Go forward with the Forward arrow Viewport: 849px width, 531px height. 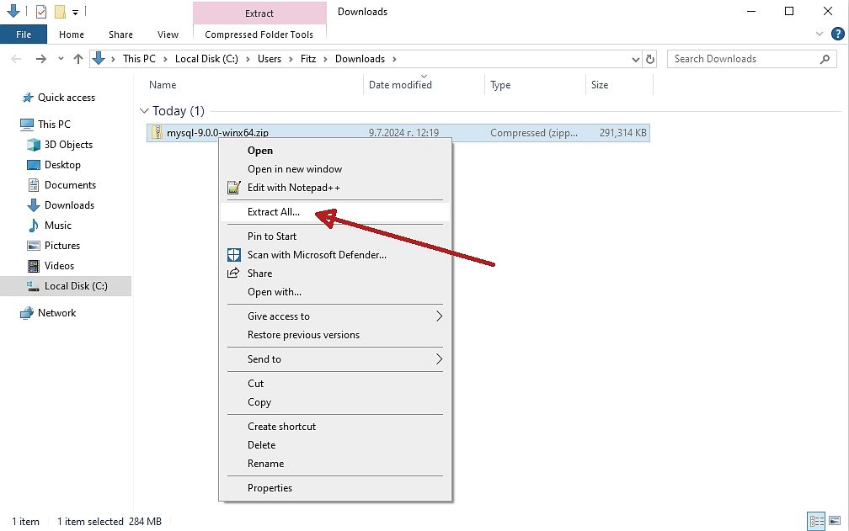41,59
